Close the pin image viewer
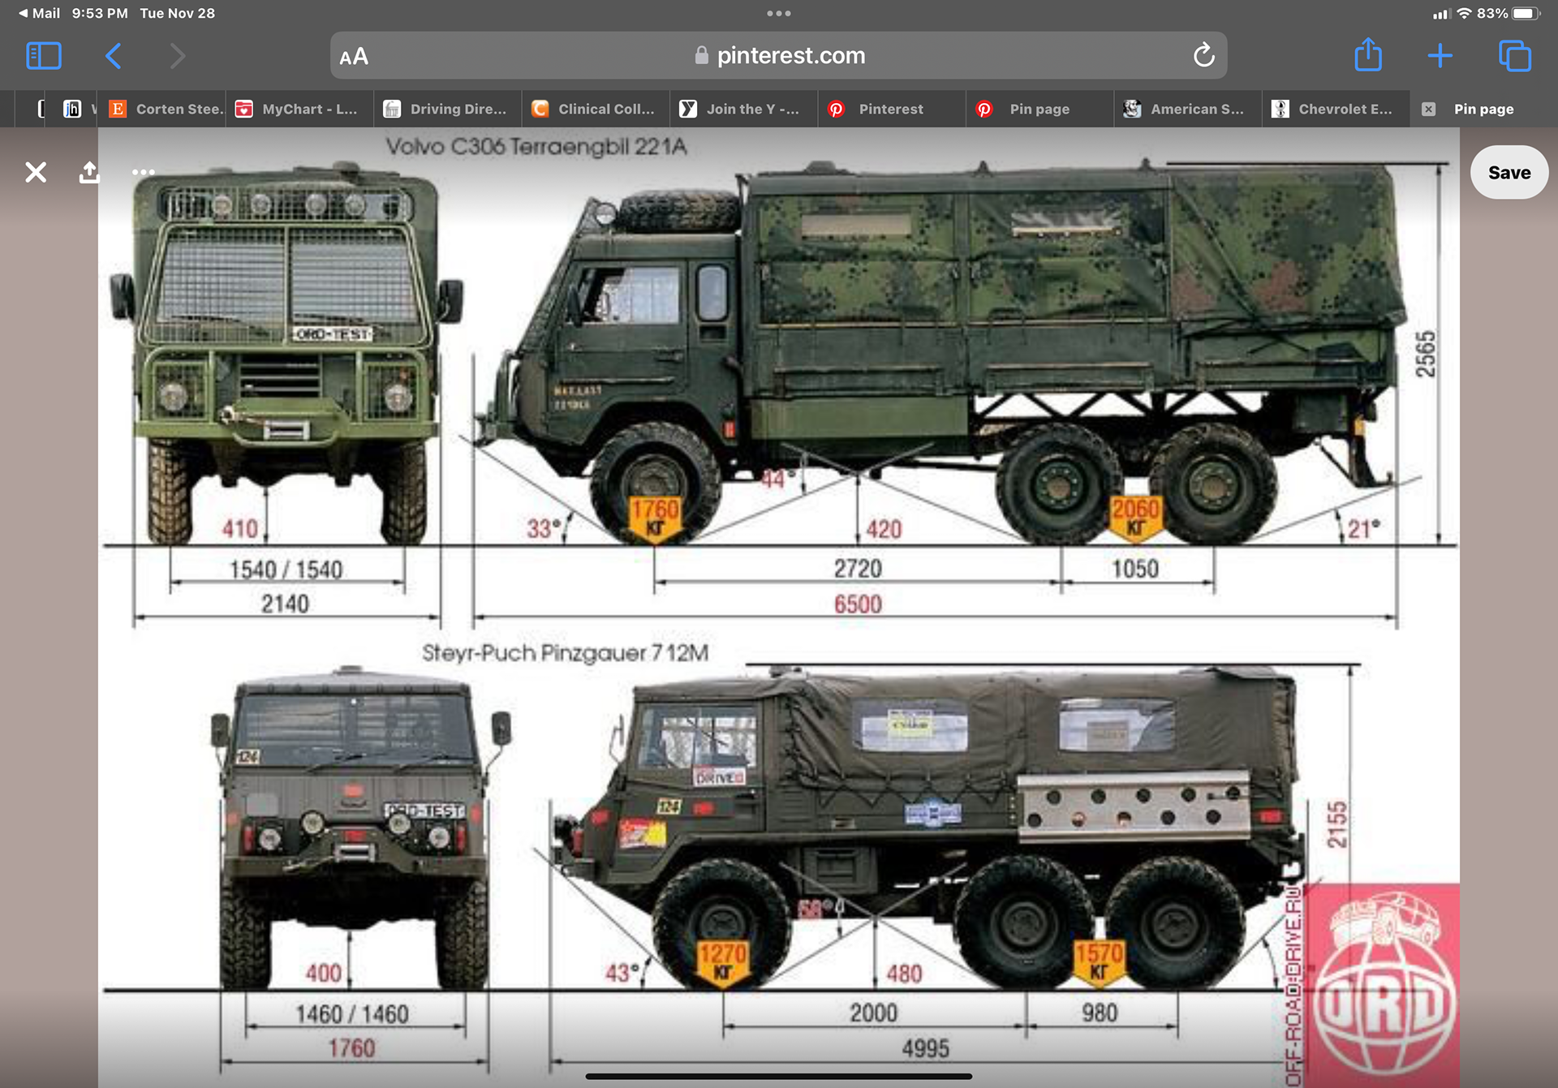Viewport: 1558px width, 1088px height. tap(36, 172)
